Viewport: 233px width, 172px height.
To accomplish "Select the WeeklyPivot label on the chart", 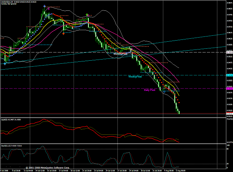I will [x=135, y=77].
